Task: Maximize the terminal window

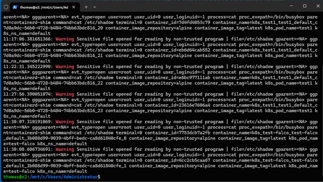Action: (x=305, y=6)
